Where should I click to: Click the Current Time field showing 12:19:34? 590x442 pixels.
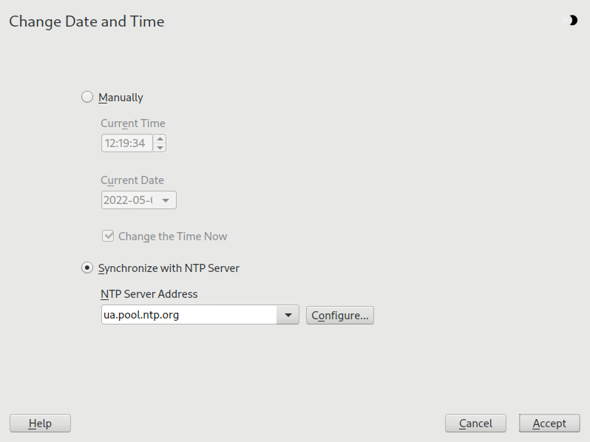click(x=126, y=143)
